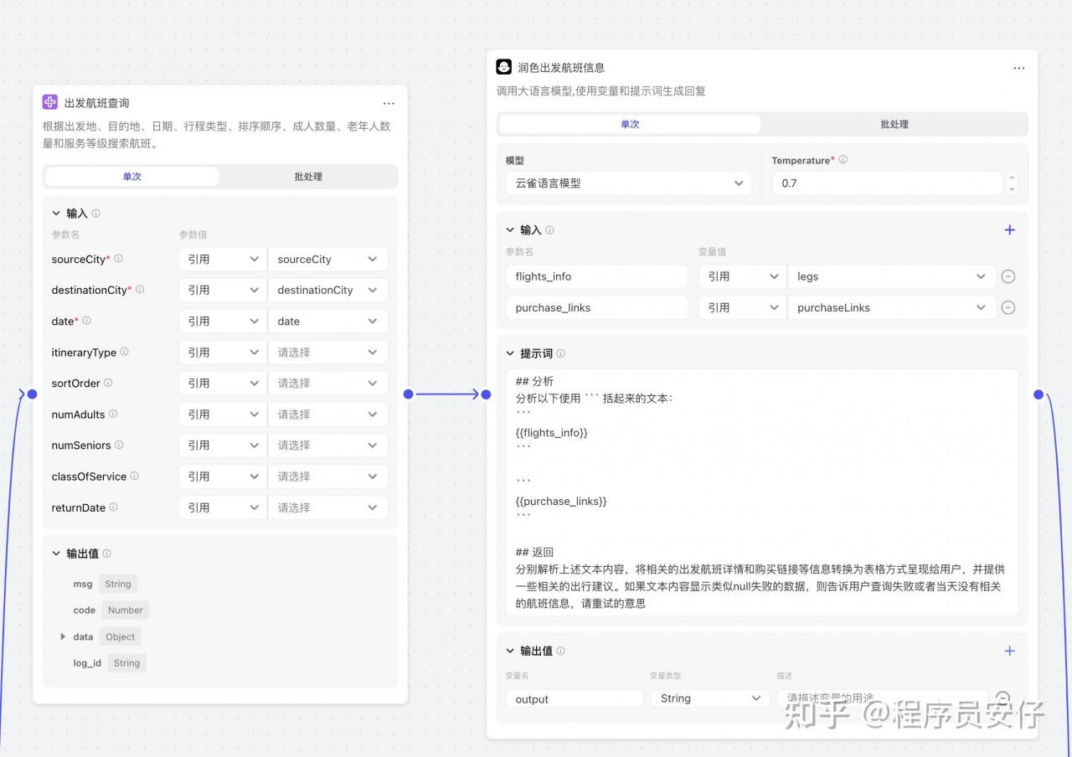Image resolution: width=1072 pixels, height=757 pixels.
Task: Click the output port of 出发航班查询 node
Action: [x=409, y=394]
